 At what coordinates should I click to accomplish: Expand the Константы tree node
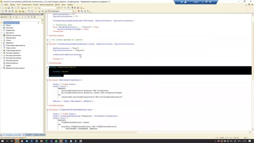(2, 28)
